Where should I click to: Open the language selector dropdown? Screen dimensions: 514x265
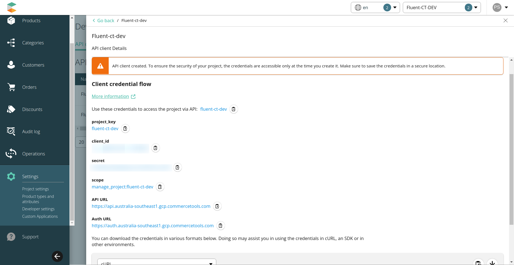tap(375, 7)
